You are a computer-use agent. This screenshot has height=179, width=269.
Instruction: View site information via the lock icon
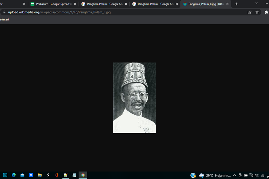tap(4, 12)
